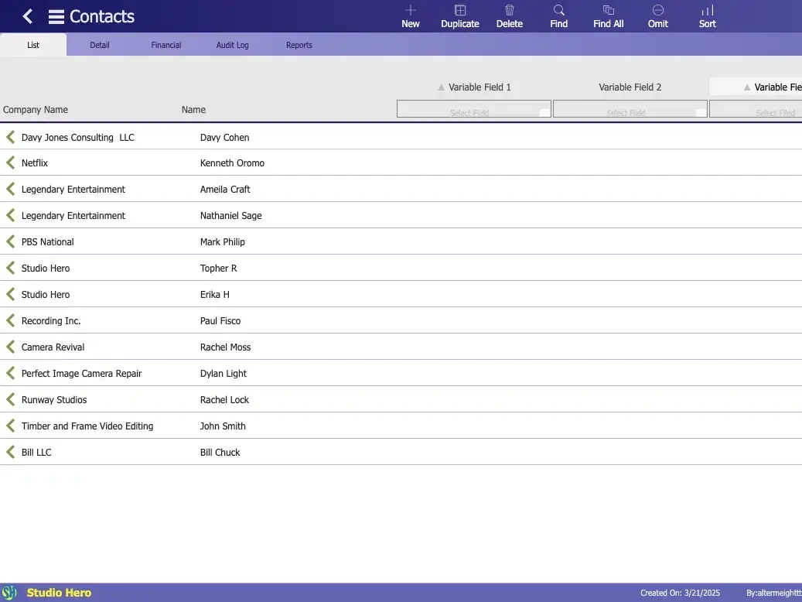Click the Studio Hero logo icon
Image resolution: width=802 pixels, height=602 pixels.
[x=9, y=593]
